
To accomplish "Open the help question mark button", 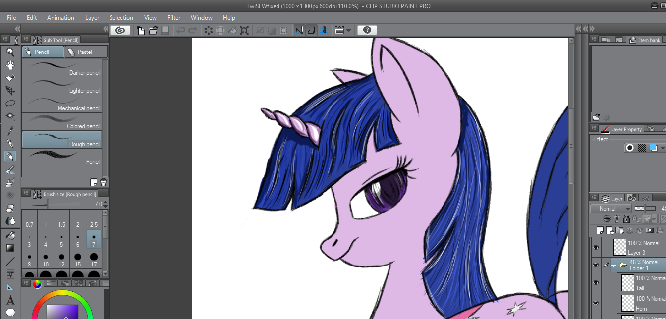I will pyautogui.click(x=367, y=30).
